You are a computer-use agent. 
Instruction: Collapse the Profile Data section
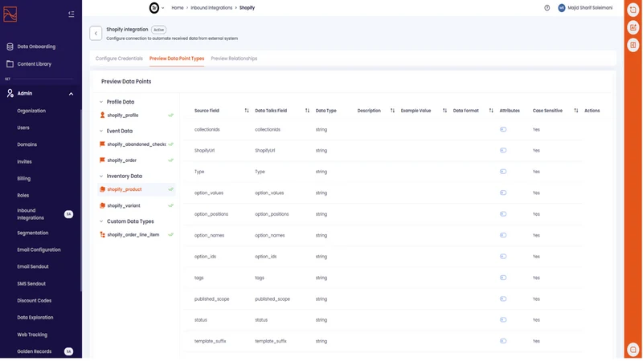point(101,102)
